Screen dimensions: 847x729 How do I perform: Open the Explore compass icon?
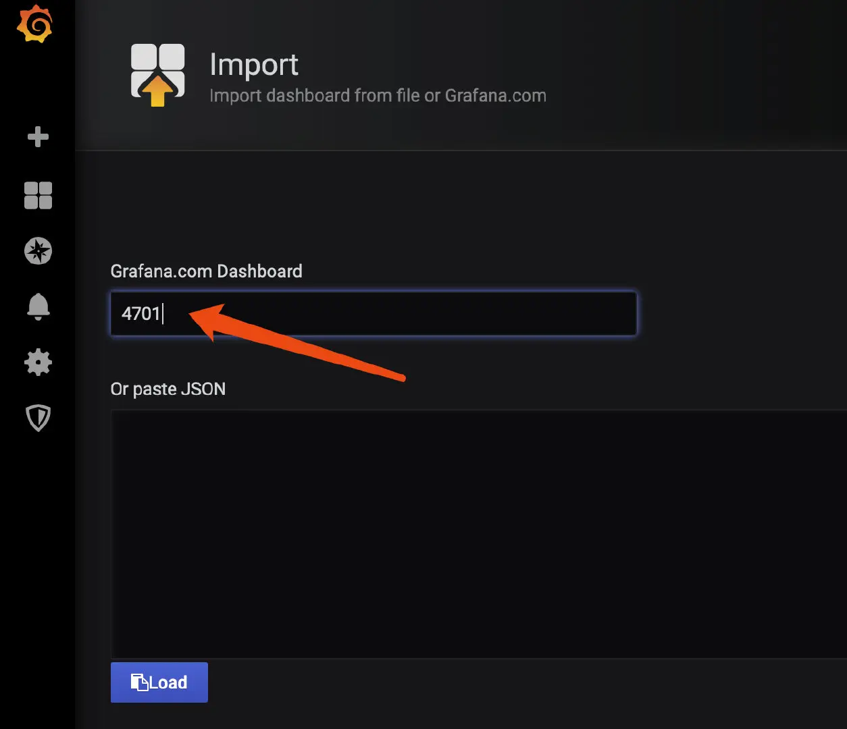[38, 251]
